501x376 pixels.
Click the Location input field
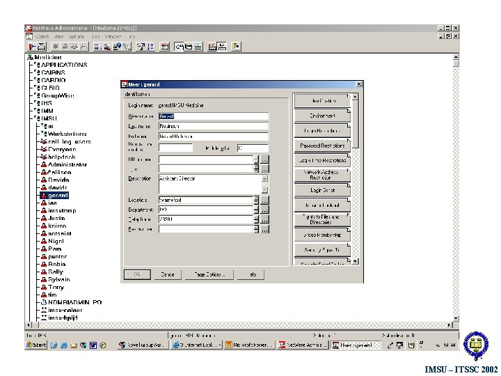point(206,200)
